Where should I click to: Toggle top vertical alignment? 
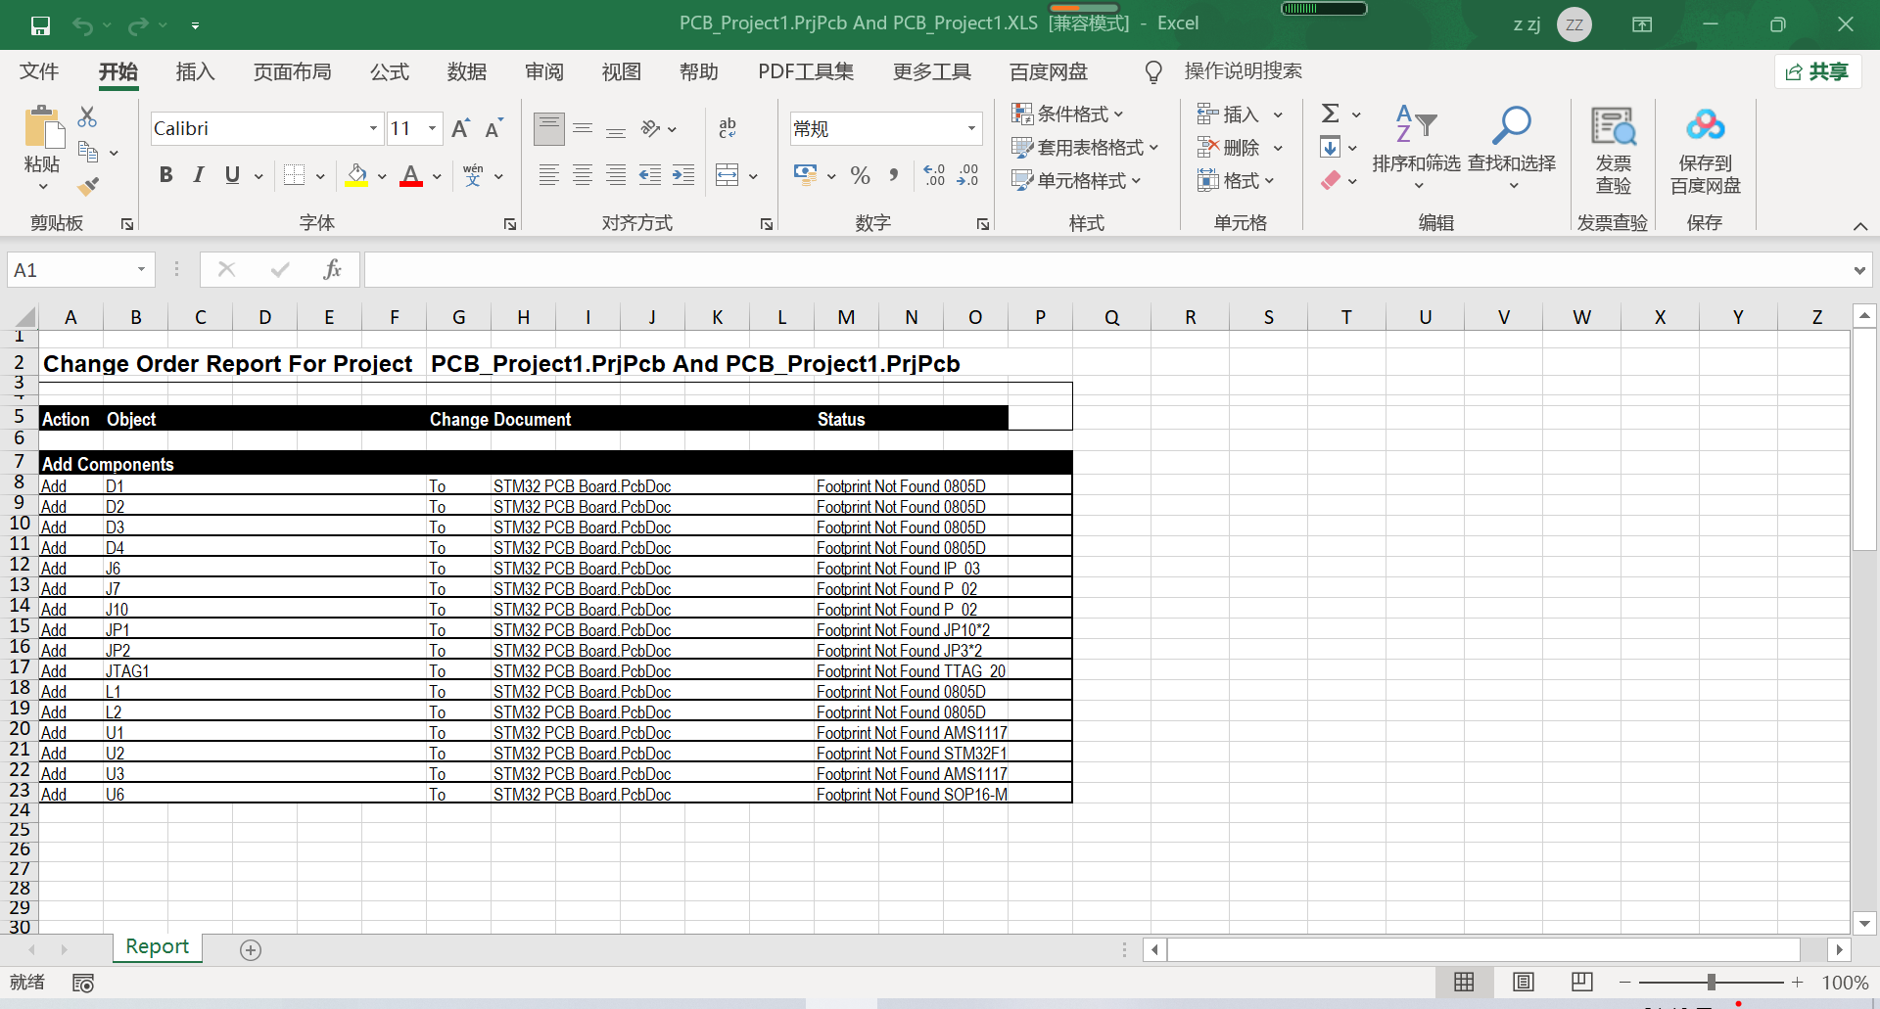click(549, 128)
